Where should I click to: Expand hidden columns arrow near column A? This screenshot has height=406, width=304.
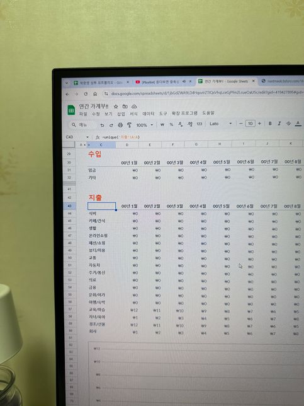point(85,145)
